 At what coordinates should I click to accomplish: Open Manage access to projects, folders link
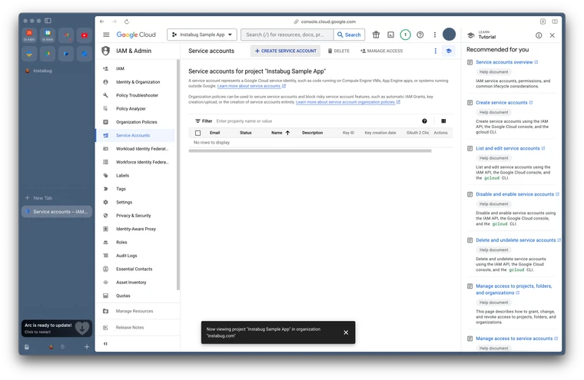pos(513,289)
